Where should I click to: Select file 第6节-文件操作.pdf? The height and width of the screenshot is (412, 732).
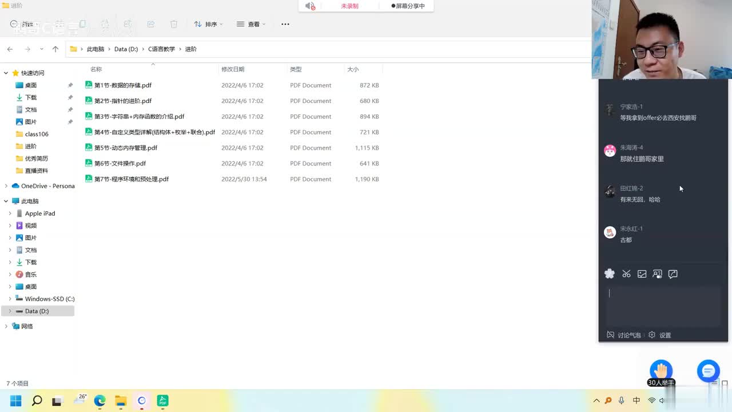pos(120,164)
